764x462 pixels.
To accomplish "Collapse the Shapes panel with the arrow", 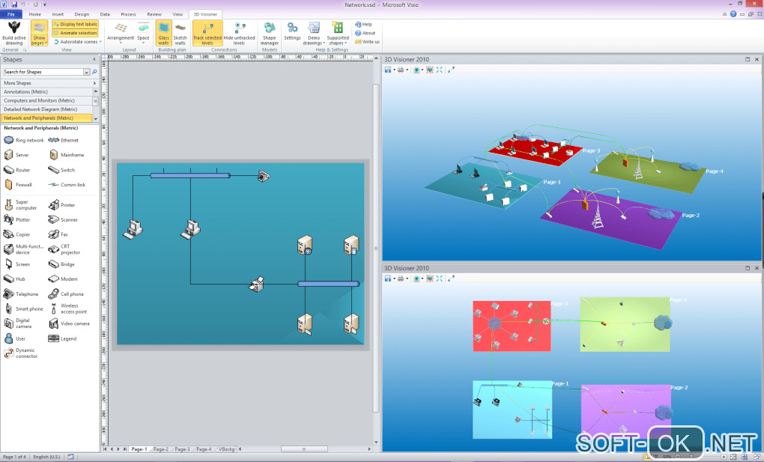I will pyautogui.click(x=94, y=59).
